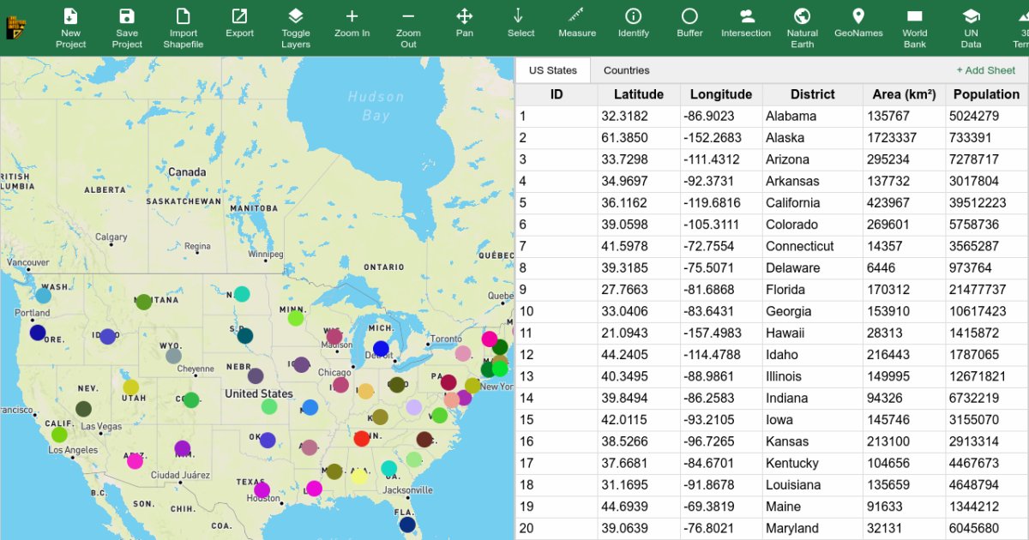Click the Alabama cell in District column

tap(791, 117)
